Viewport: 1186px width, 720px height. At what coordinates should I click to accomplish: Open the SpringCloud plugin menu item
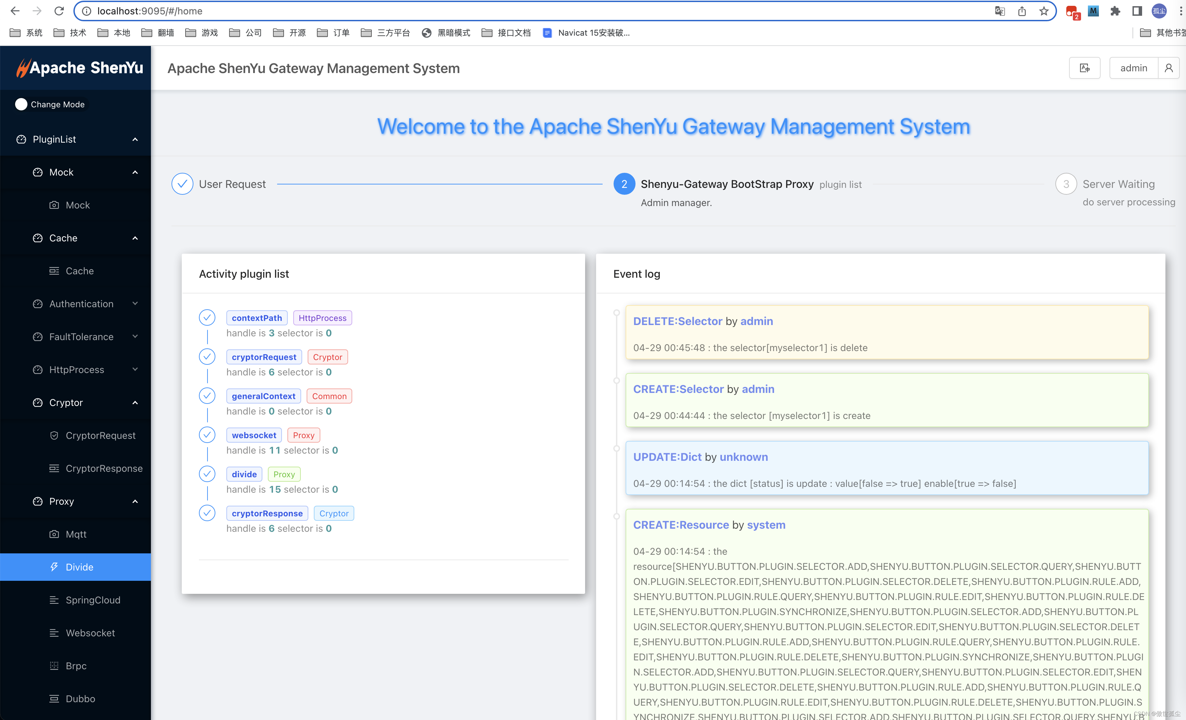[93, 600]
